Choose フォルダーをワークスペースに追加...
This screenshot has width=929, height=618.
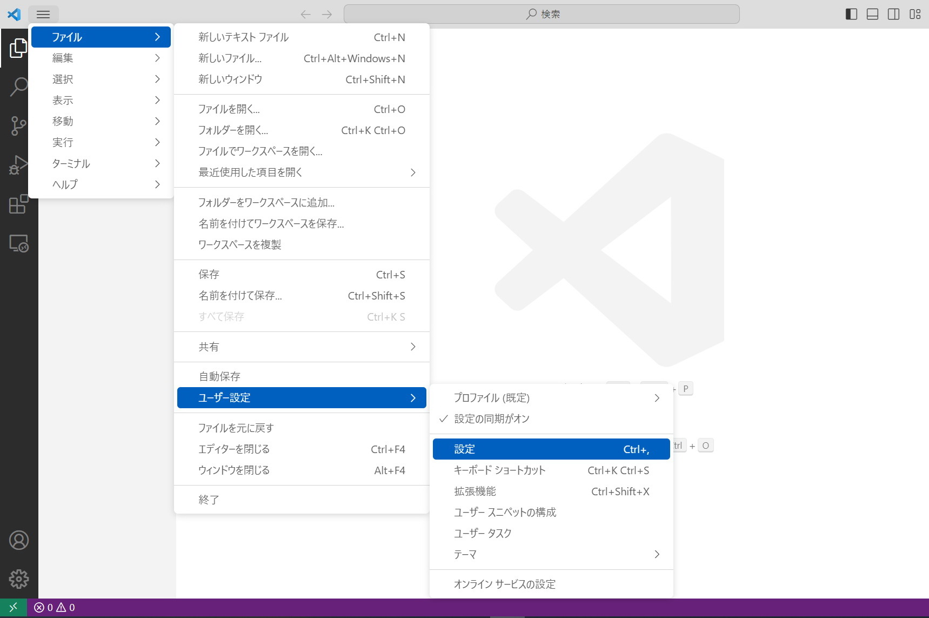coord(302,203)
